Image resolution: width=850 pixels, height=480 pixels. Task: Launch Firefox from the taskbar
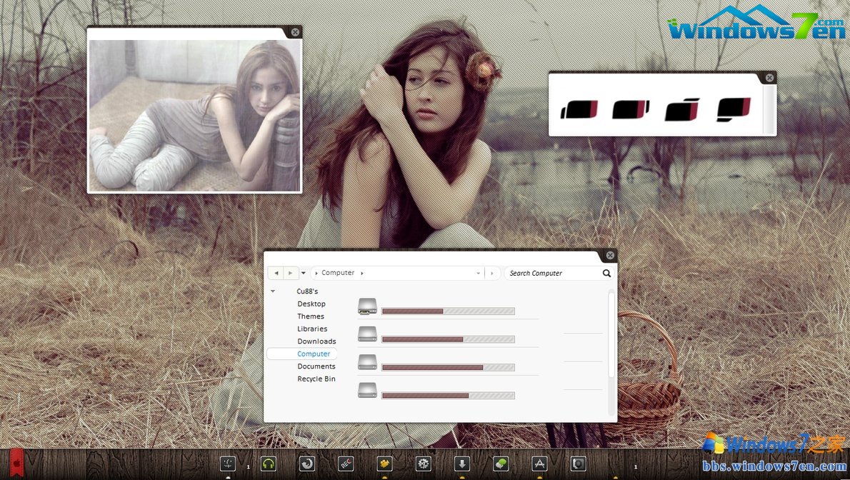pyautogui.click(x=307, y=464)
